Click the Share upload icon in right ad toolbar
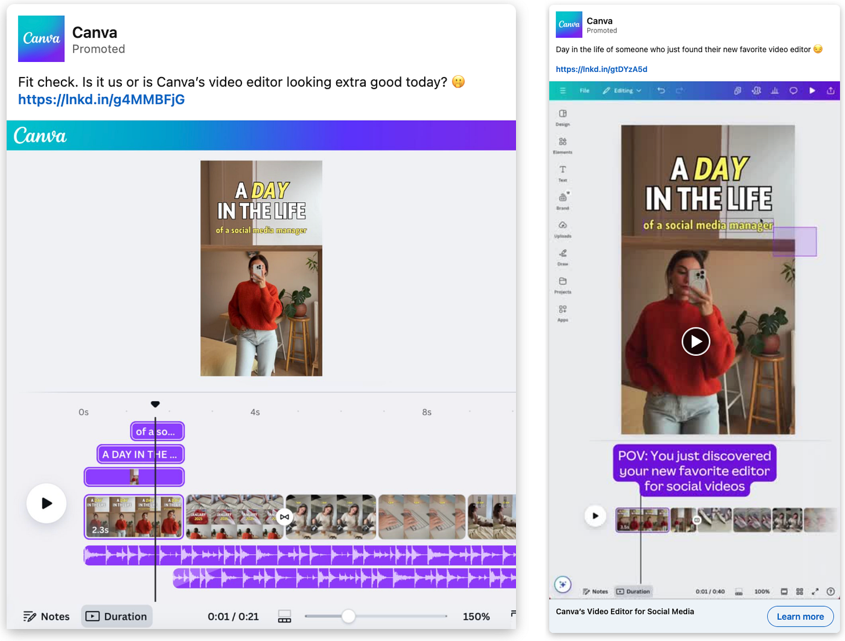Screen dimensions: 845x641 830,90
